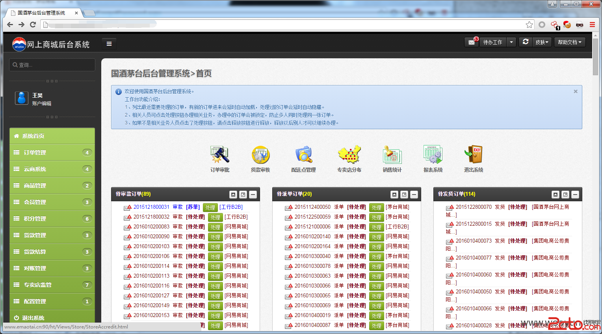
Task: Click the Moutai logo in header
Action: pyautogui.click(x=19, y=44)
